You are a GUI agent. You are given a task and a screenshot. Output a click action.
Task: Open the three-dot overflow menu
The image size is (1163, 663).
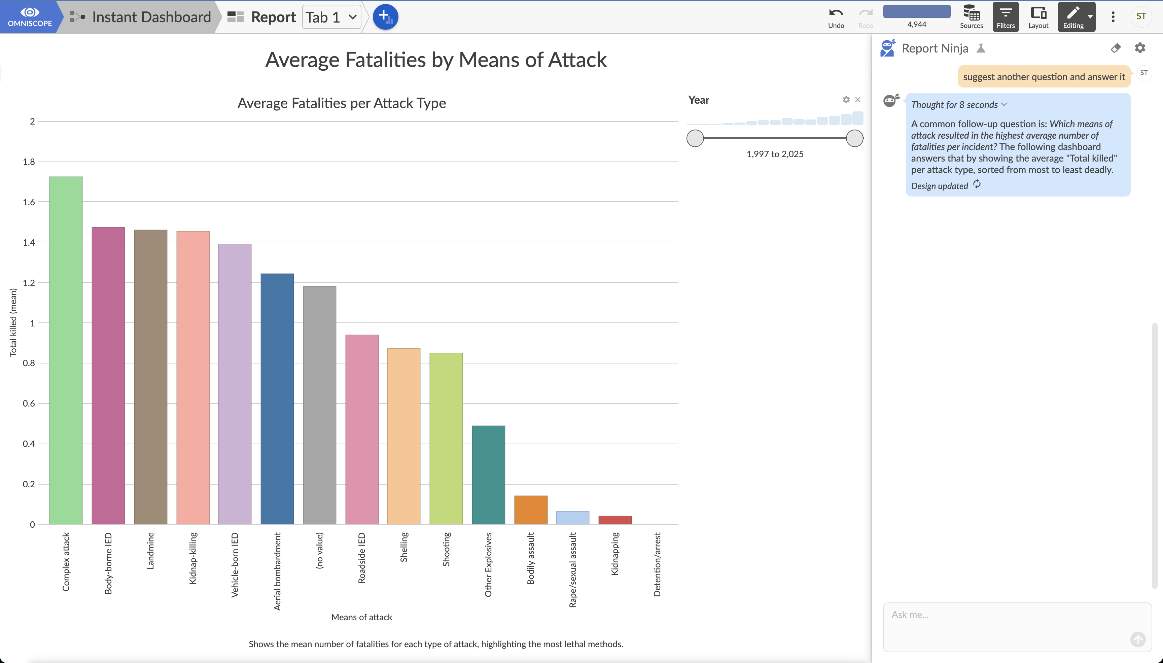[x=1113, y=17]
